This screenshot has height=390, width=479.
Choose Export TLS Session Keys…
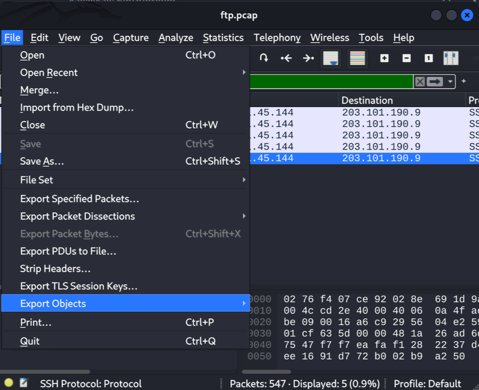tap(125, 286)
